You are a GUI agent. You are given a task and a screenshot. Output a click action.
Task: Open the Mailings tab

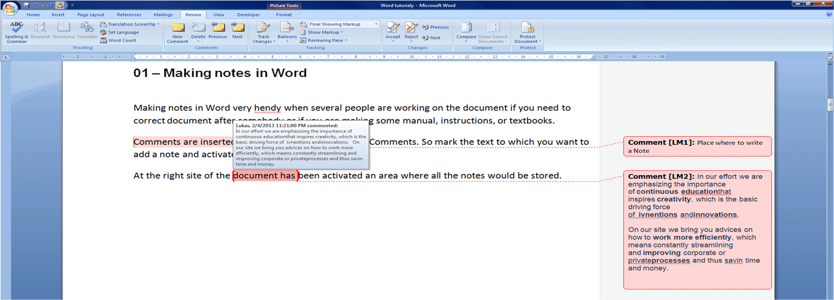[163, 14]
